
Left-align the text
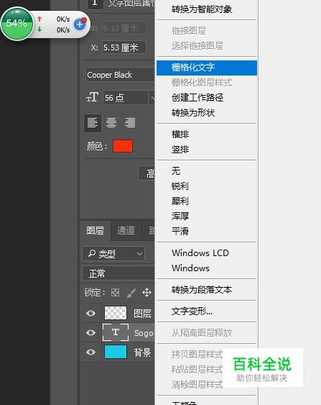(x=93, y=123)
